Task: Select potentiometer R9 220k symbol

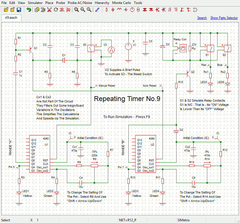Action: coord(94,166)
